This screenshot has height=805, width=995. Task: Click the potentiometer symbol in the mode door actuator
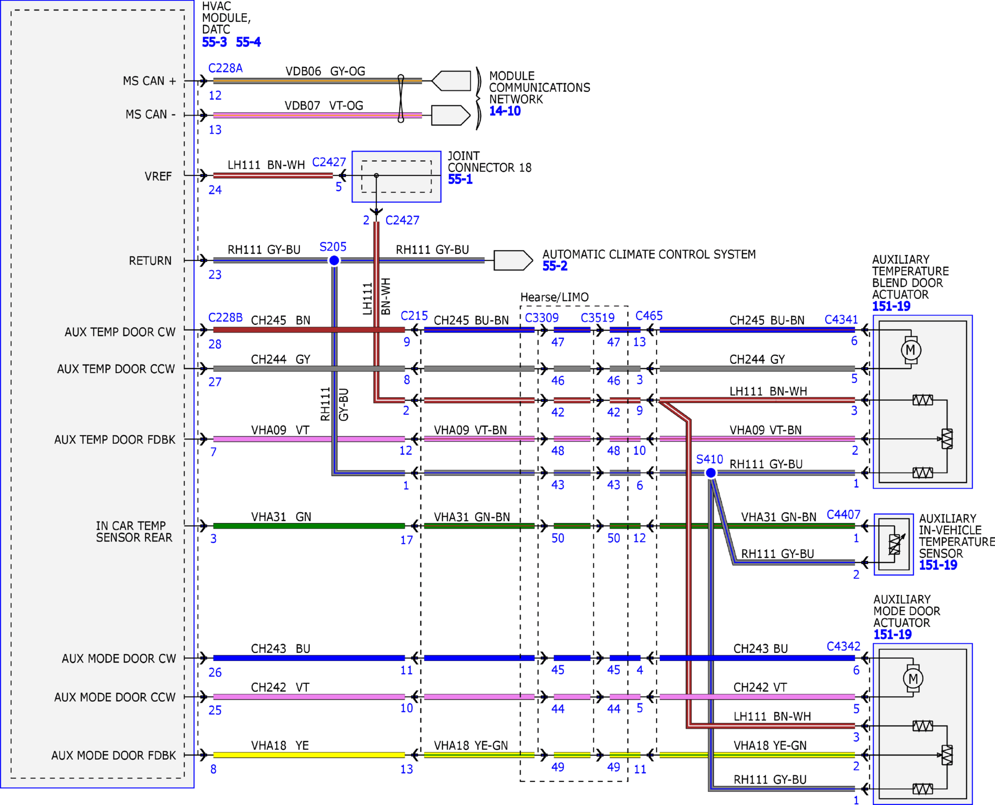(x=946, y=755)
